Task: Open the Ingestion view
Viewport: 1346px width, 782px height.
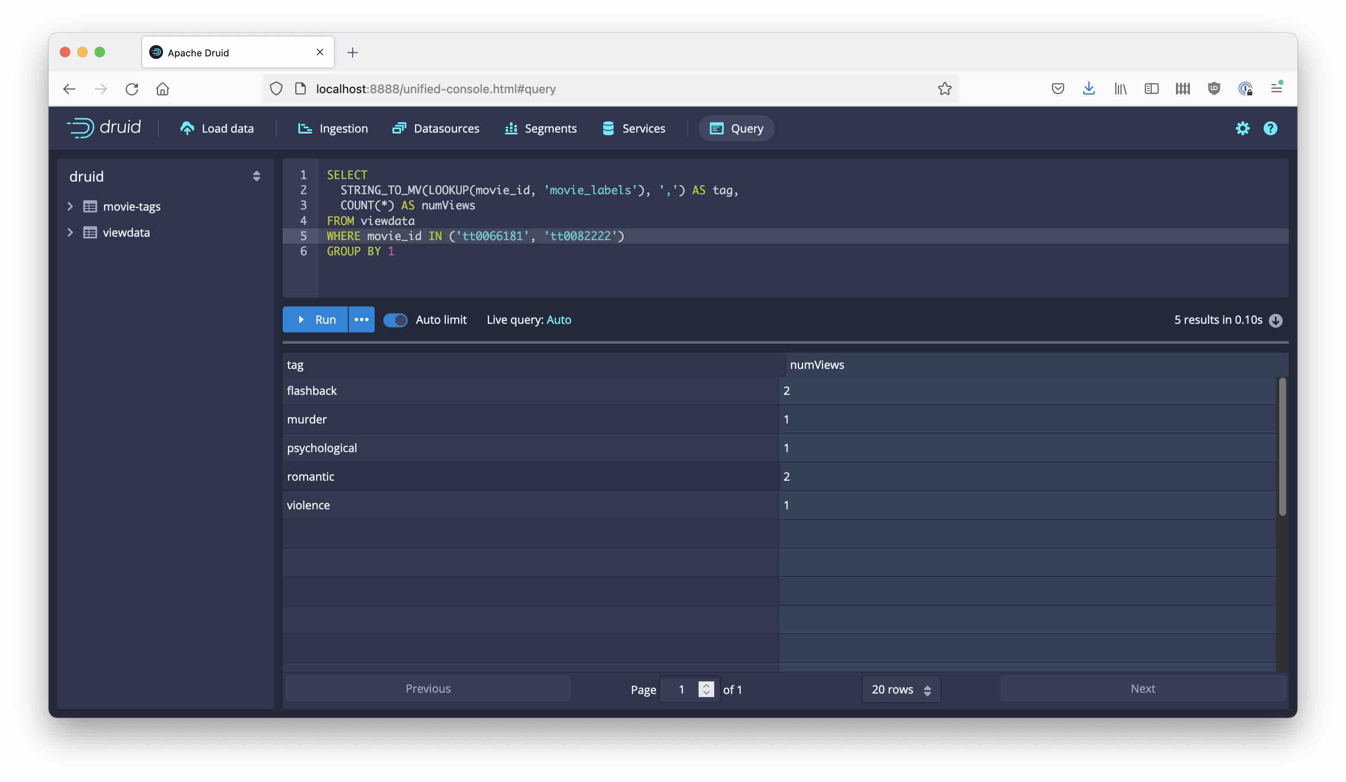Action: (332, 128)
